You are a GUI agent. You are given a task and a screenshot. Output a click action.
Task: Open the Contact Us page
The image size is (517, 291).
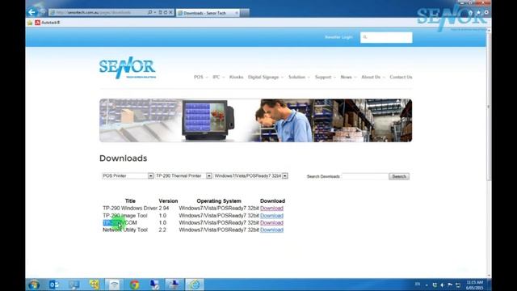(401, 77)
